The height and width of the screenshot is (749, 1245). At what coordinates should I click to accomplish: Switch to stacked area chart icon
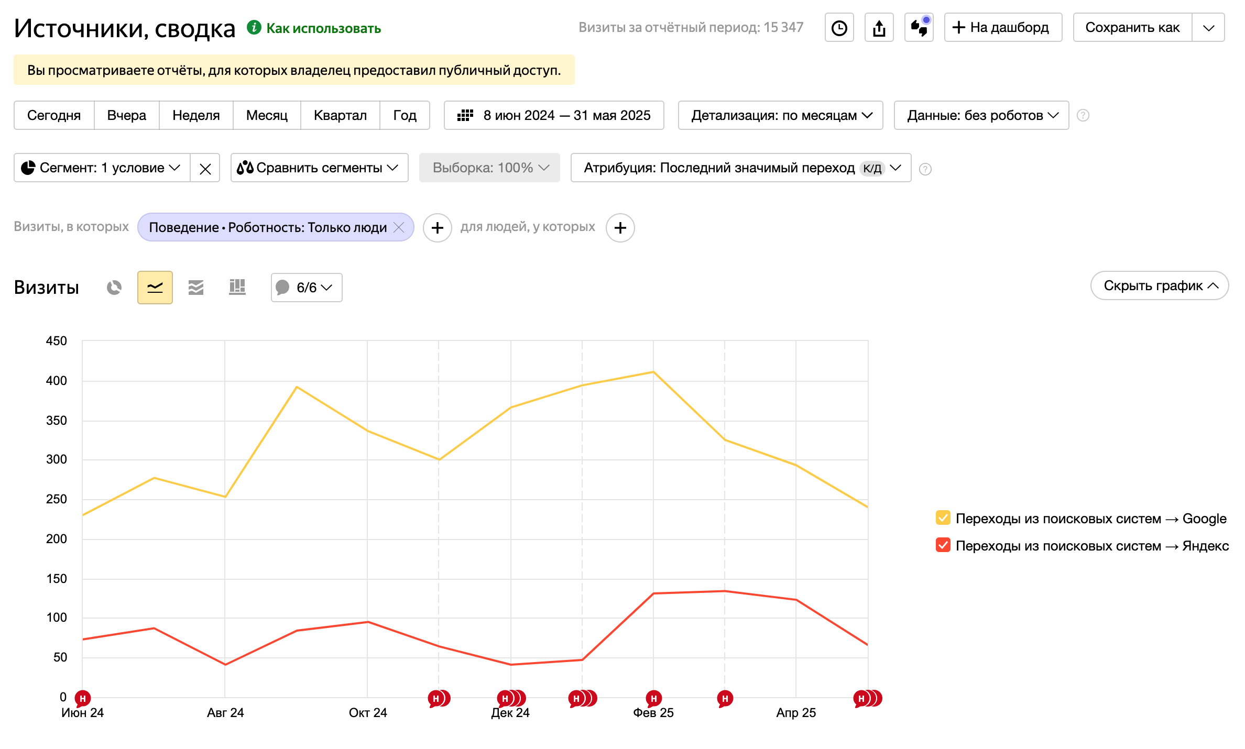(x=196, y=287)
